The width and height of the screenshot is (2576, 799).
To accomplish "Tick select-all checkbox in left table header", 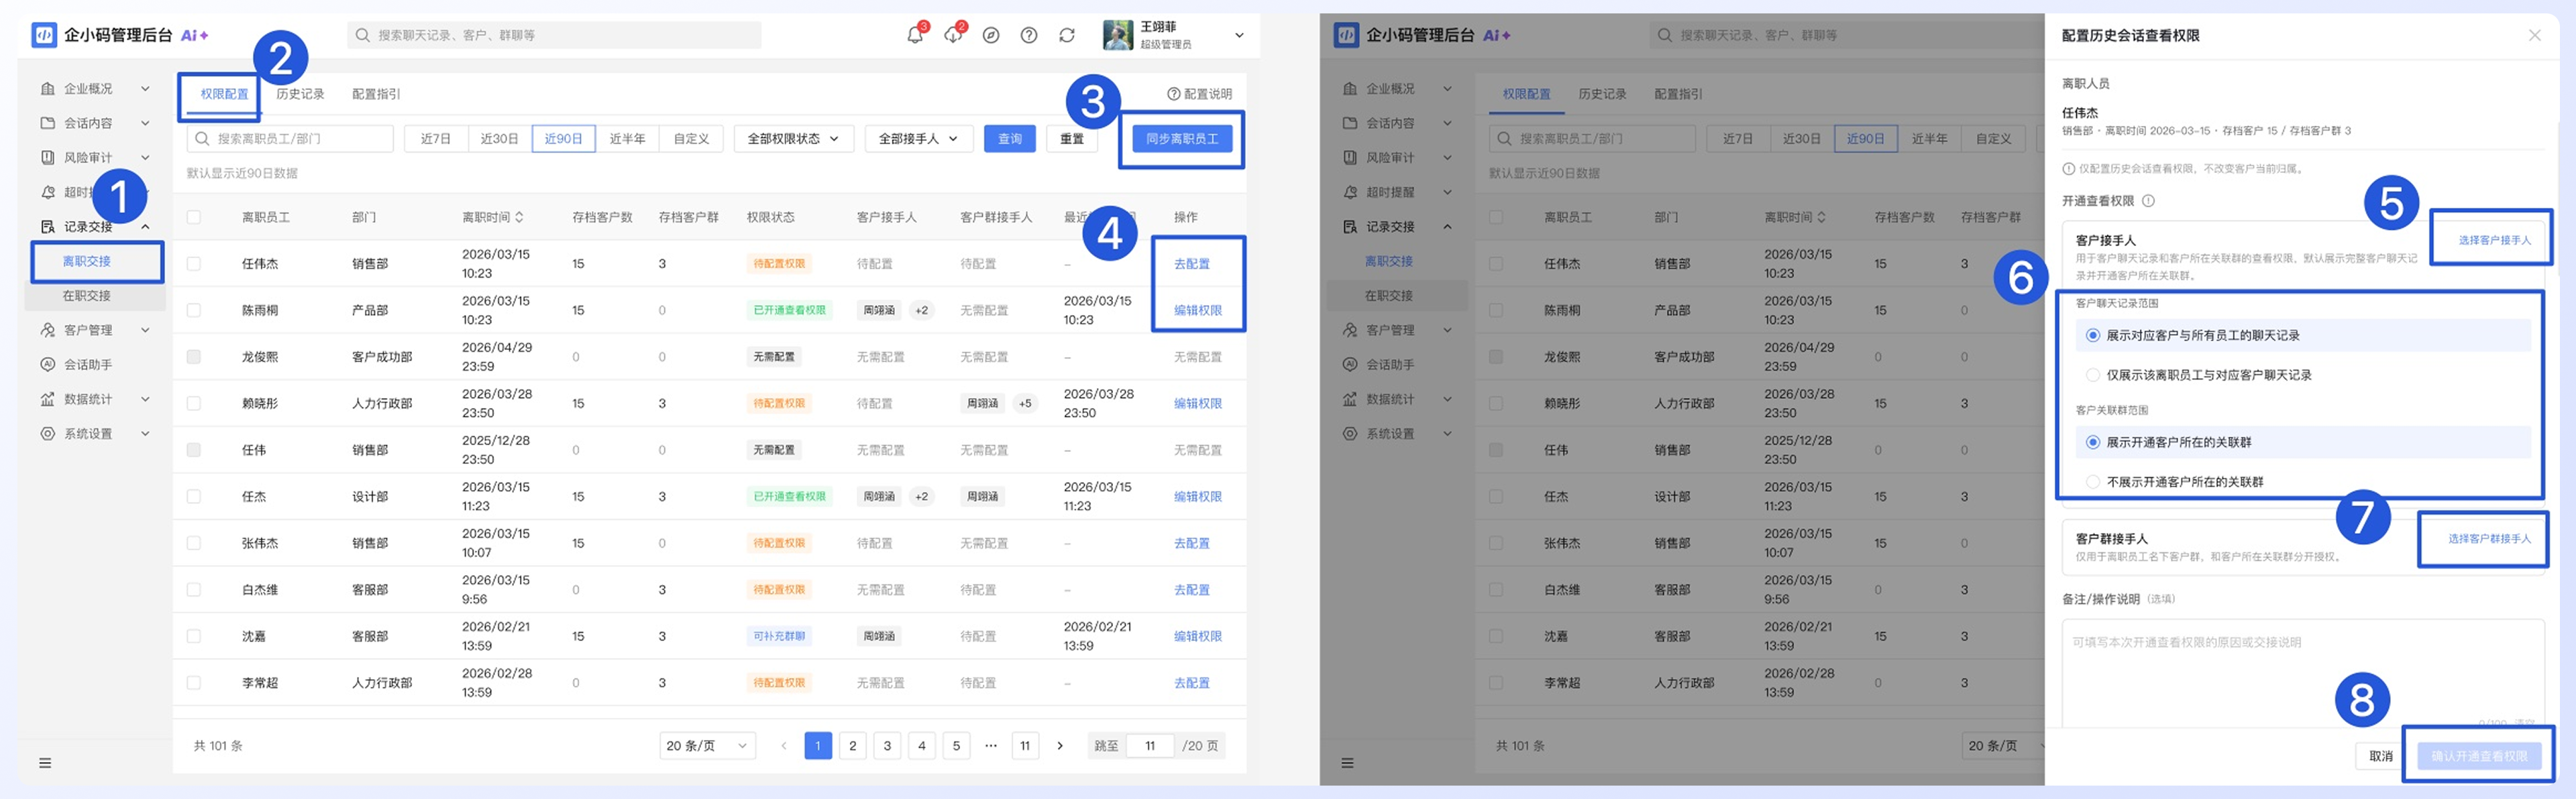I will (194, 217).
